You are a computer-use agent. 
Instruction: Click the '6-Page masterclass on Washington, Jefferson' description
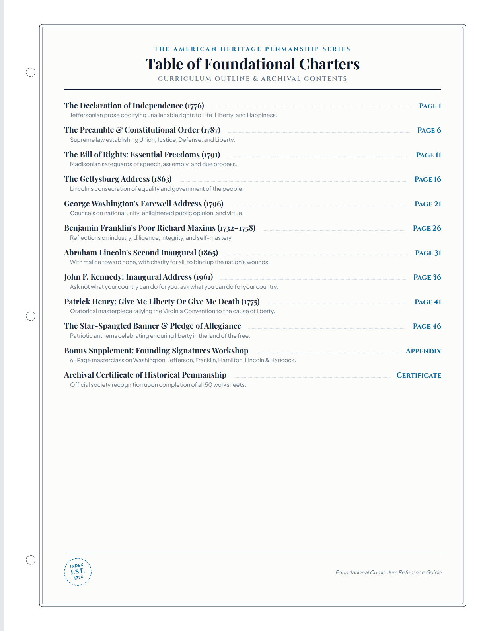coord(183,360)
